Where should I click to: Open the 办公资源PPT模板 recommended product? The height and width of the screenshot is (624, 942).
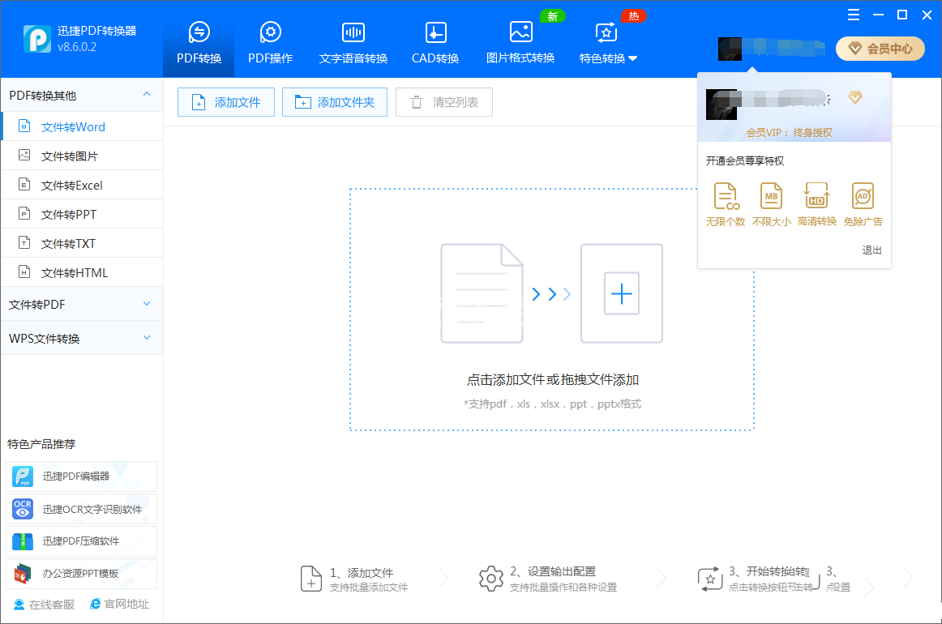(x=82, y=574)
